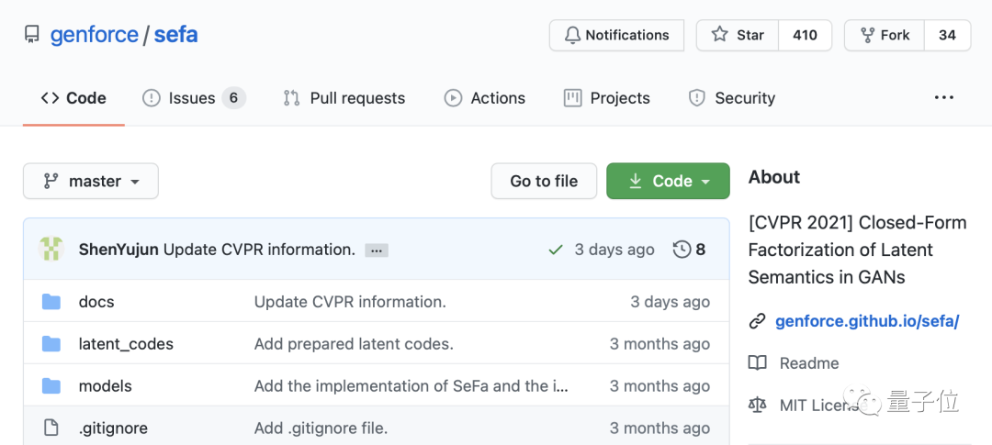This screenshot has height=445, width=992.
Task: Click the repository book icon beside genforce
Action: click(x=32, y=36)
